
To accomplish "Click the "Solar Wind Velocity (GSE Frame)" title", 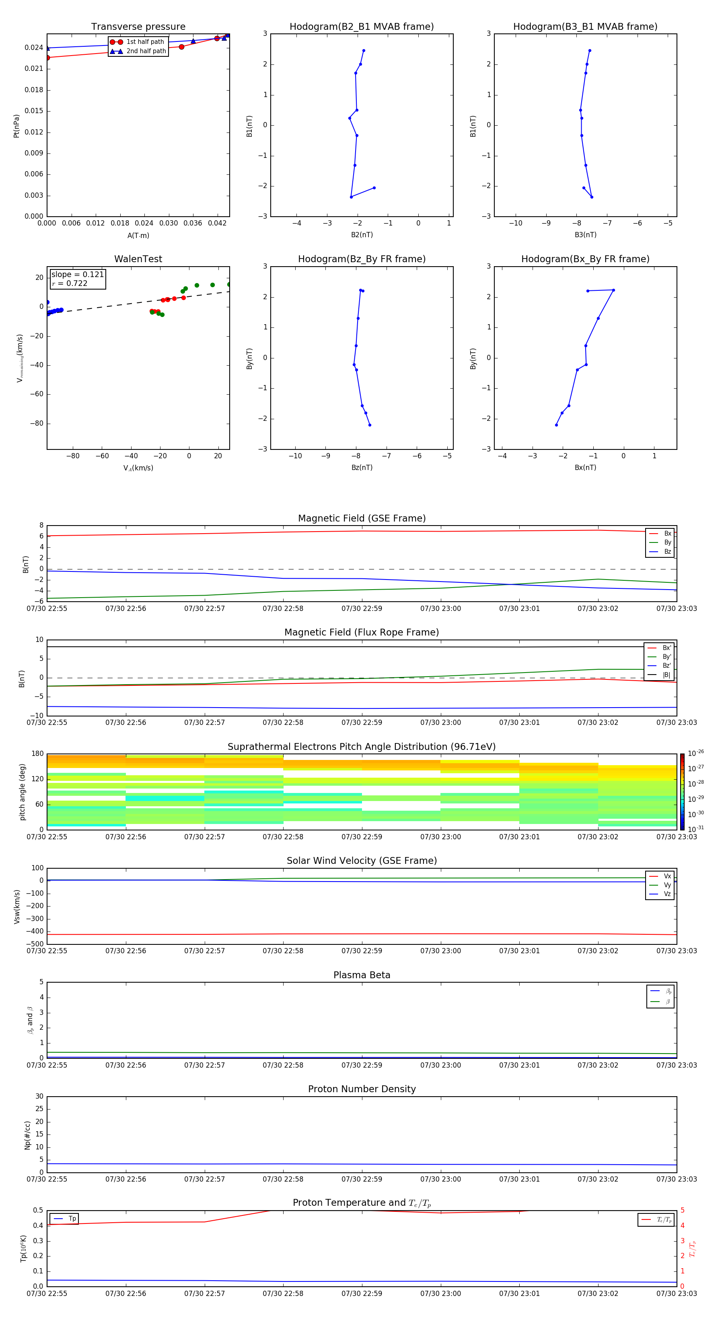I will [362, 861].
